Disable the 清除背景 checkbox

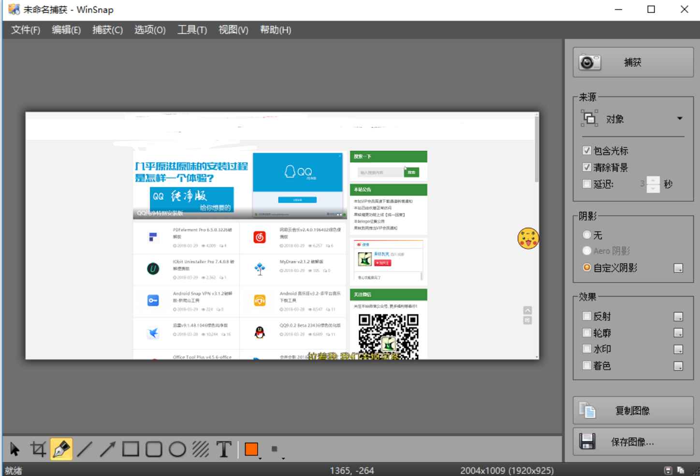(587, 167)
